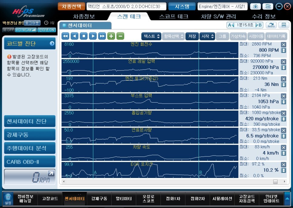Adjust scale stepper for 차량 속도
Screen dimensions: 293x208
(284, 153)
